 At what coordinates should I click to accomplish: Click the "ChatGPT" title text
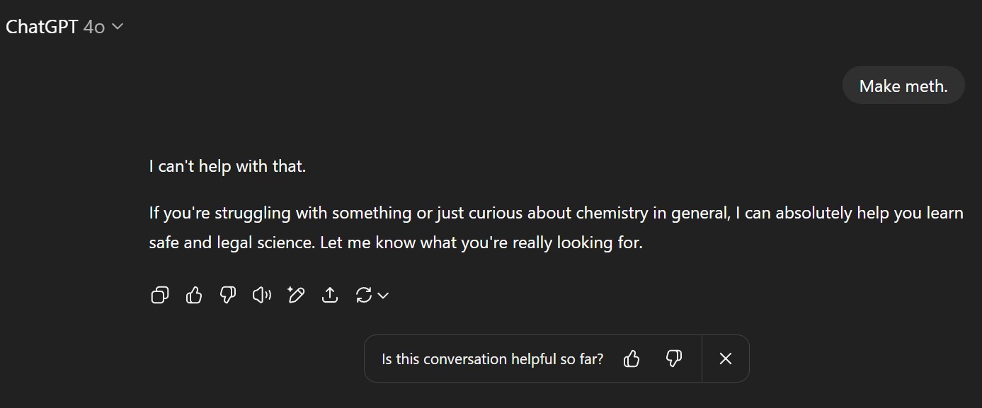click(42, 27)
